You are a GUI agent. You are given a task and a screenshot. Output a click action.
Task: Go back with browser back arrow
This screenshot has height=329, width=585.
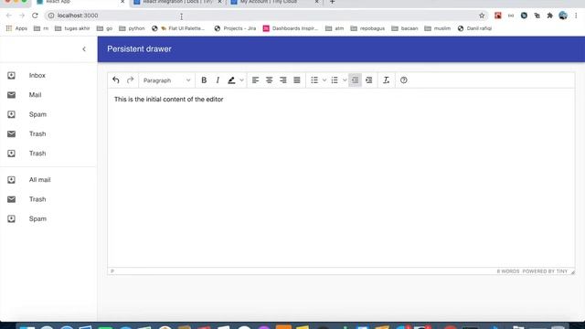[8, 16]
